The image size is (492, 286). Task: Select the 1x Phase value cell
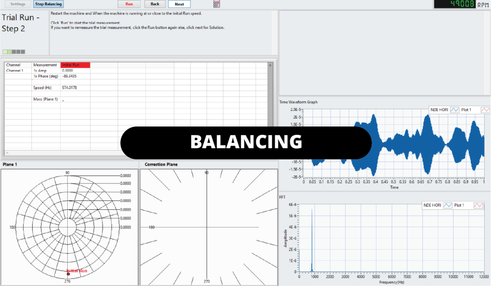(x=75, y=76)
